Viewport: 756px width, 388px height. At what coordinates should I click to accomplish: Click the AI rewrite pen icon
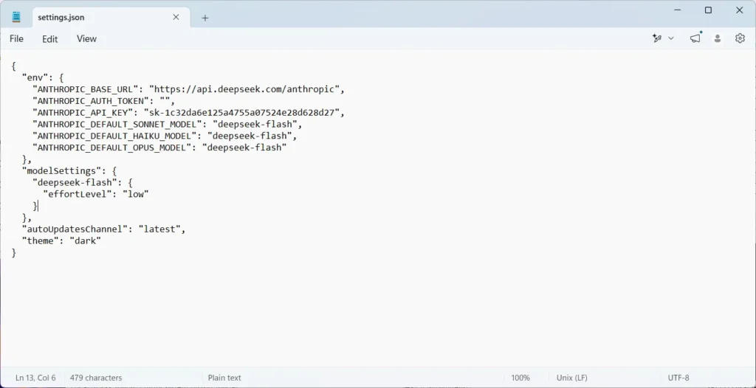656,38
